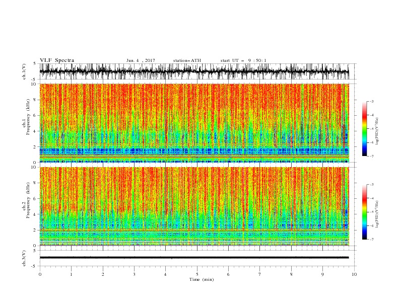Click the log(PSD) label beside ch.2 color bar
This screenshot has height=308, width=399.
378,214
